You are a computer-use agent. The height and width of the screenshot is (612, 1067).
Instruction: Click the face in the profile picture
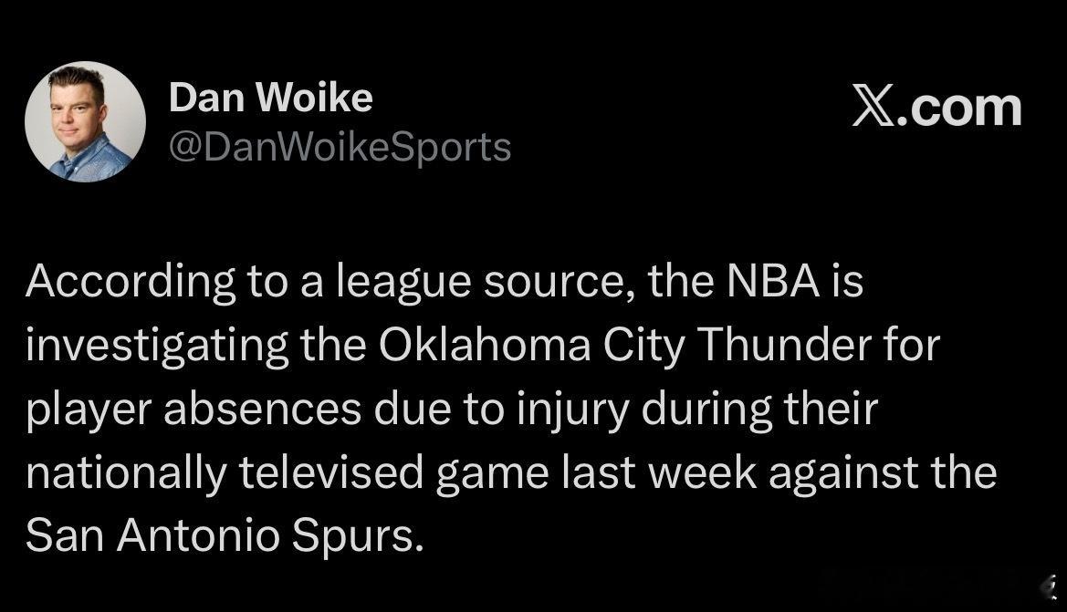pyautogui.click(x=79, y=109)
